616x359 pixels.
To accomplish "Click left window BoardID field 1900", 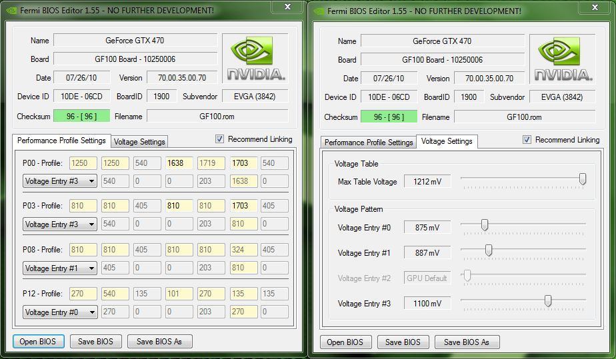I will click(161, 96).
